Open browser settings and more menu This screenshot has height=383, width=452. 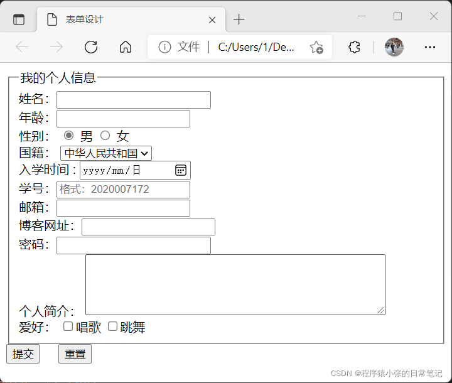tap(430, 47)
